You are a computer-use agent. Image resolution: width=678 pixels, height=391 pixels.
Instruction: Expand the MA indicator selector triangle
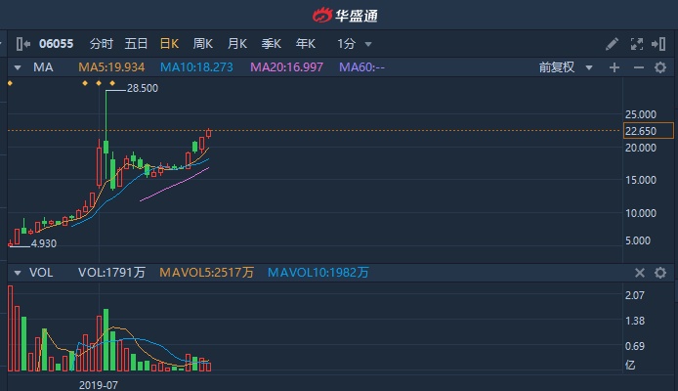[x=18, y=67]
